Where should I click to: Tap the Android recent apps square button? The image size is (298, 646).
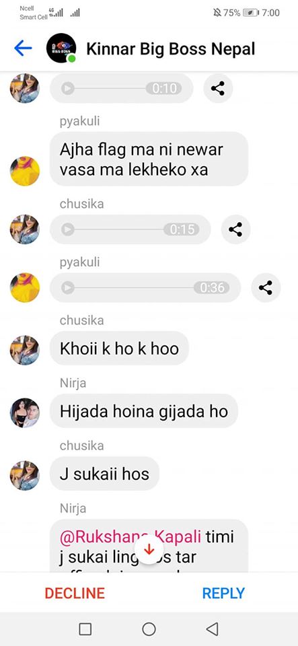(85, 629)
